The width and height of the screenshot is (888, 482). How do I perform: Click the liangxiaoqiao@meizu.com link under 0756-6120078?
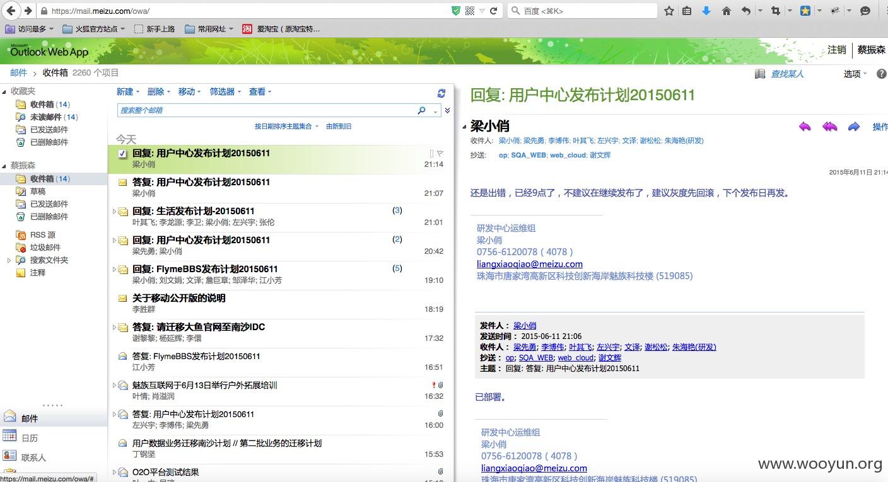pos(530,264)
